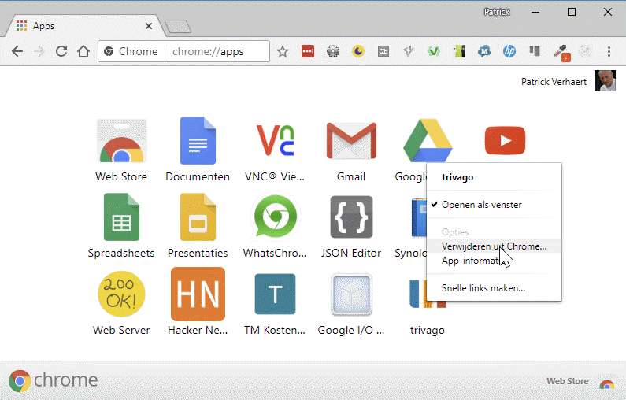The height and width of the screenshot is (400, 626).
Task: Choose 'Snelle links maken...' menu entry
Action: click(483, 288)
